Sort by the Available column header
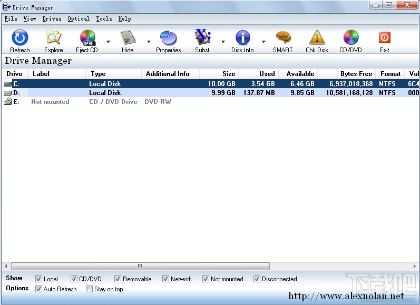Image resolution: width=420 pixels, height=305 pixels. click(298, 74)
